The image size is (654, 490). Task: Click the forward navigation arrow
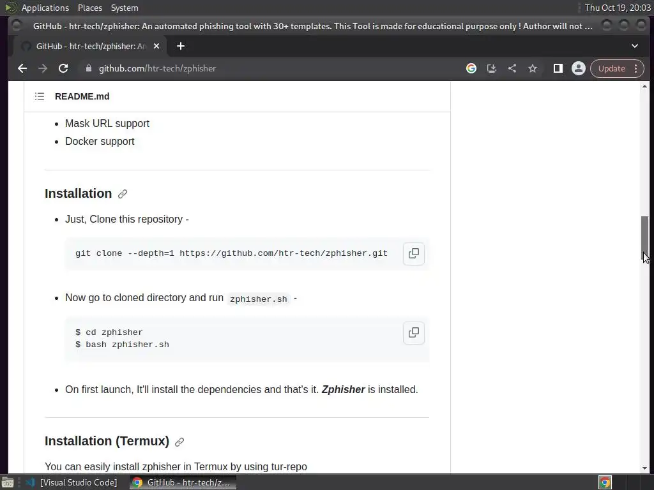pos(43,68)
